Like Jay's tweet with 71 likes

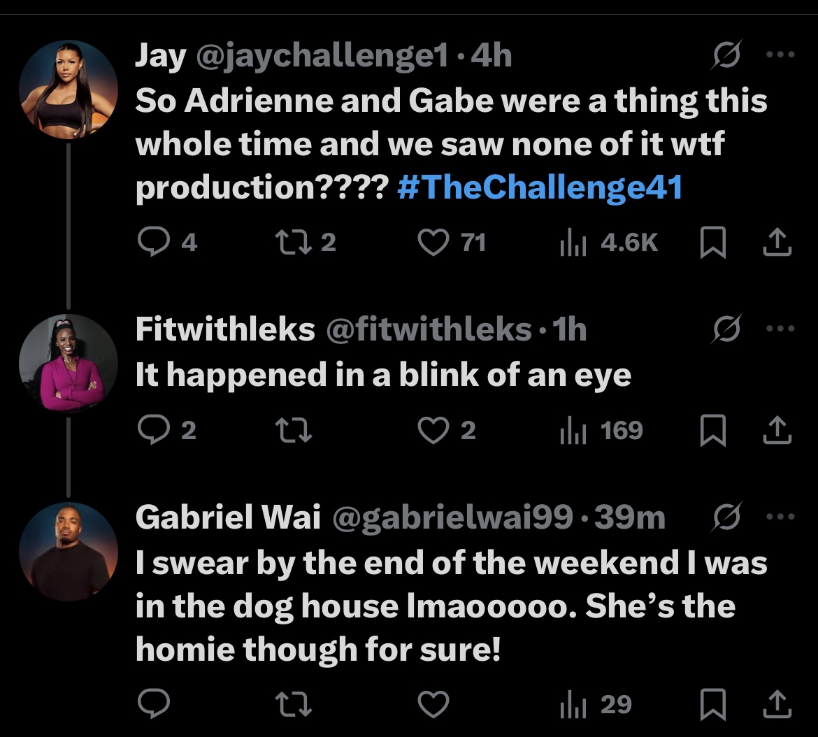pos(433,243)
